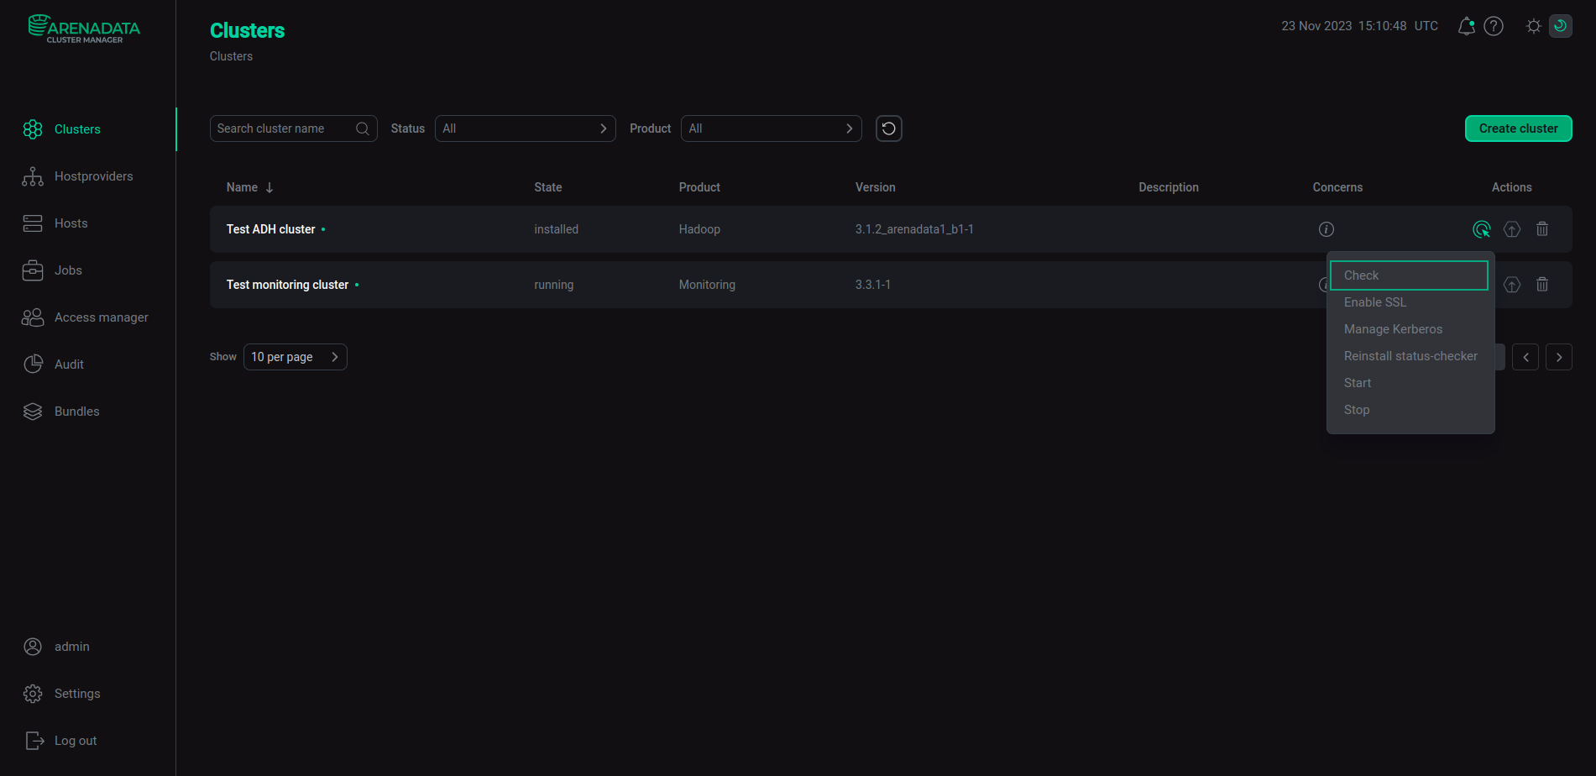
Task: Open actions menu for Test ADH cluster
Action: coord(1482,229)
